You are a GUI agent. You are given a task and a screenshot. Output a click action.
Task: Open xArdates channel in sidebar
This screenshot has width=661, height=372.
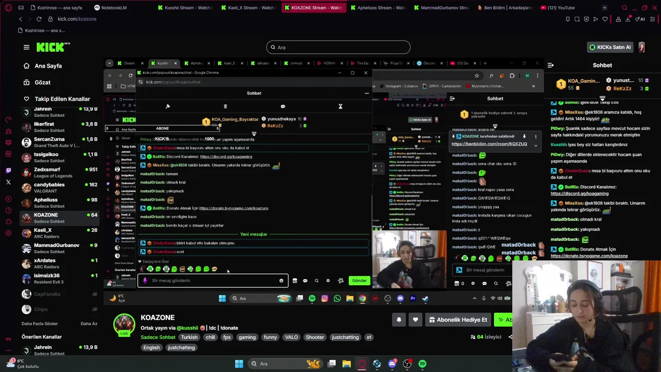(x=59, y=263)
